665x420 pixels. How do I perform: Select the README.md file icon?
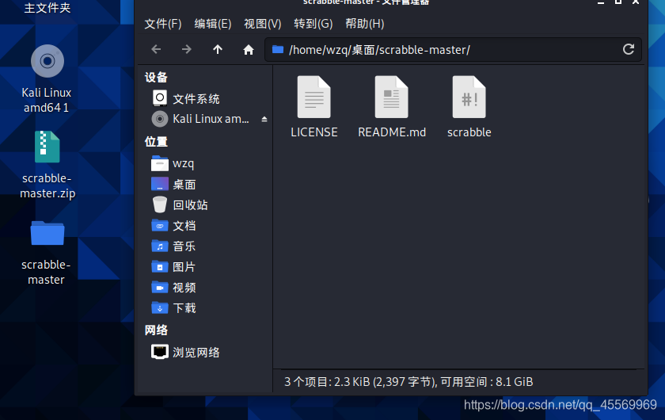(x=391, y=97)
